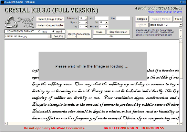Click the Min input field
Image resolution: width=187 pixels, height=132 pixels.
click(x=101, y=18)
